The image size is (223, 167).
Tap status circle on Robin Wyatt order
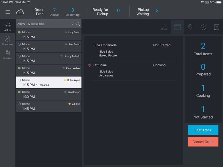coord(19,80)
